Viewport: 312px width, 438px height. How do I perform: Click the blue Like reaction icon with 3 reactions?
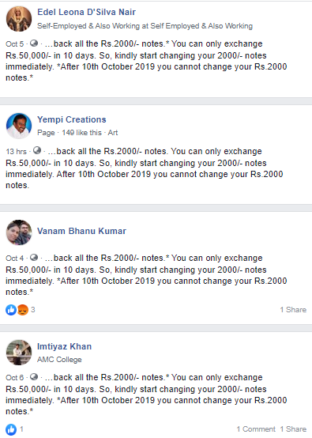(x=11, y=310)
